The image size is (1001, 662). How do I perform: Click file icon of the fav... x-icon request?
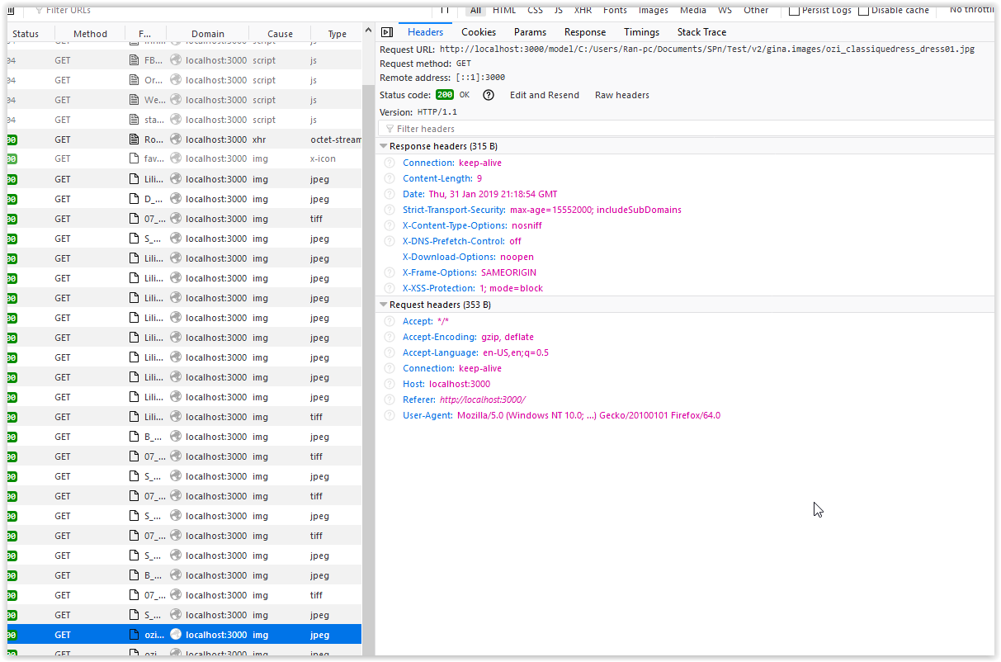click(x=135, y=158)
